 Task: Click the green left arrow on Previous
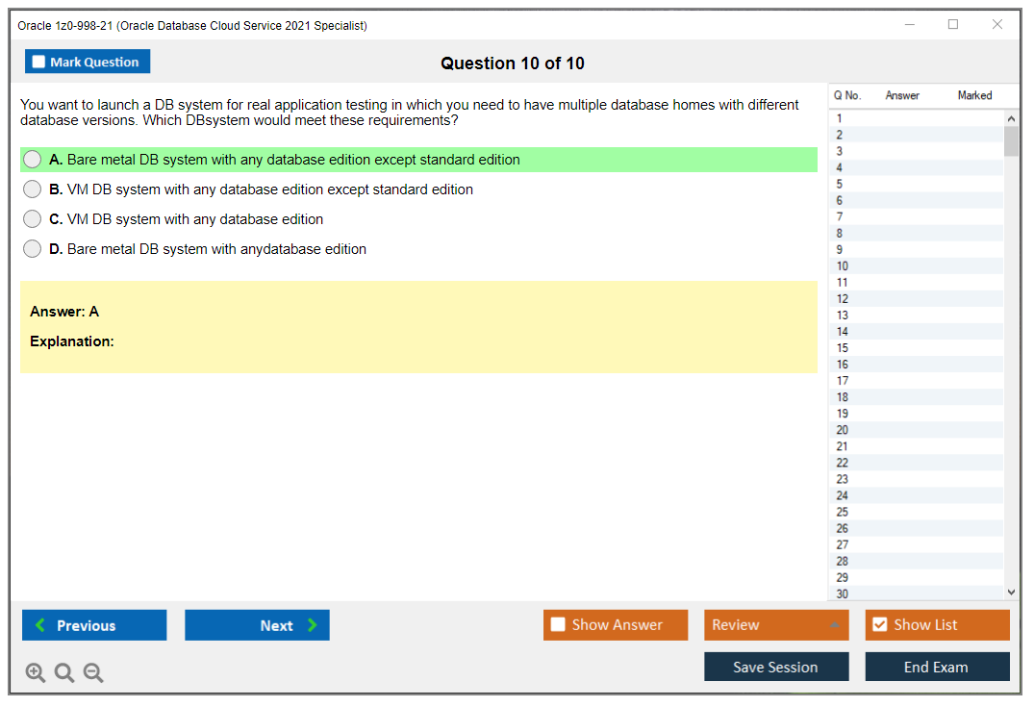click(x=40, y=625)
